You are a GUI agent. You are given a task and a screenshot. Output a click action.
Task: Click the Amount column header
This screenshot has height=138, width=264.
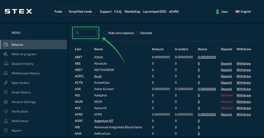(x=158, y=49)
